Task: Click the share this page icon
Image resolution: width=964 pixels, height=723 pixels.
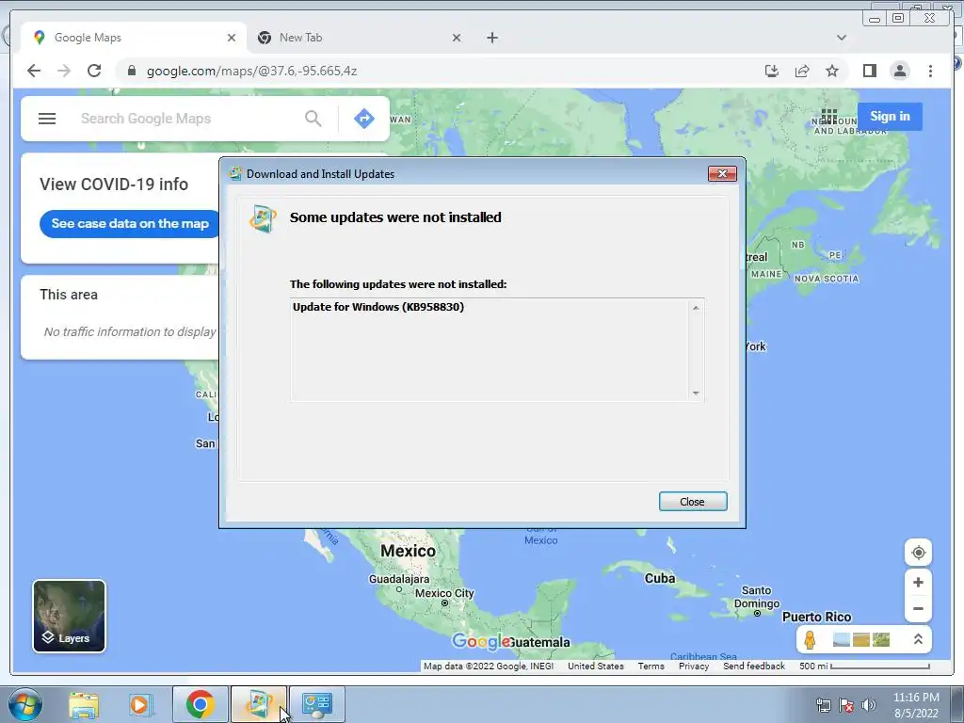Action: [802, 71]
